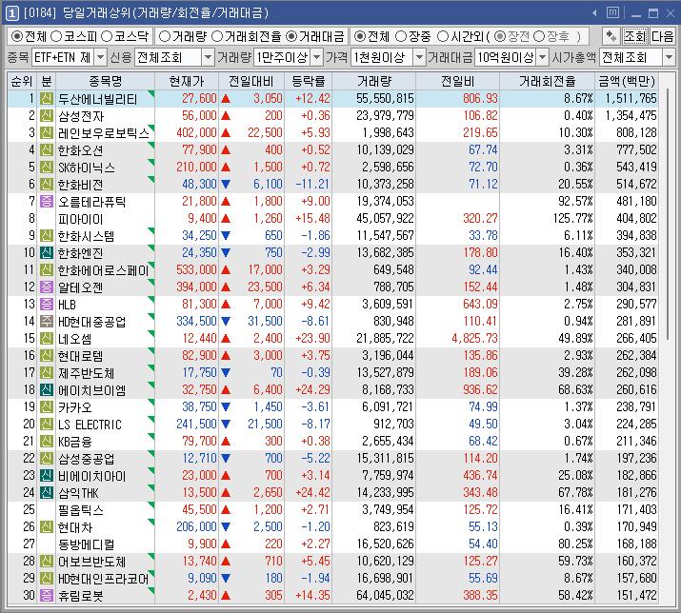This screenshot has height=613, width=681.
Task: Click the 분 column header
Action: click(x=46, y=81)
